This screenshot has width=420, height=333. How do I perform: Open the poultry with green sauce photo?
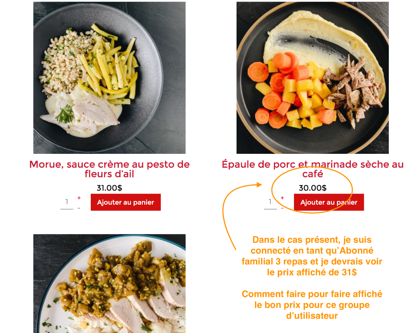(109, 283)
